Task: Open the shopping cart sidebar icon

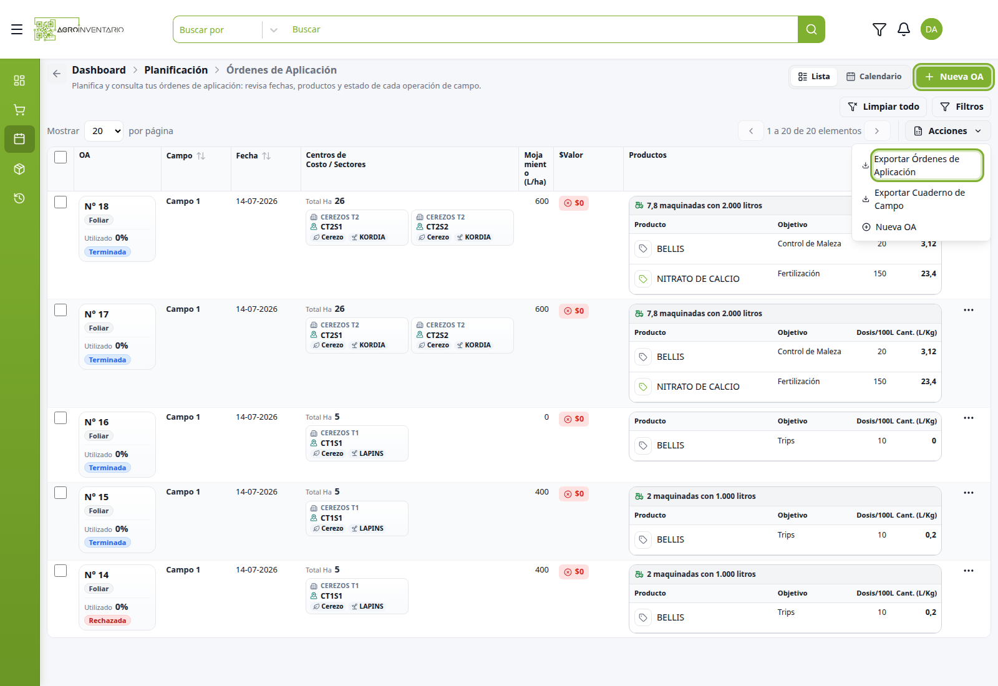Action: [x=19, y=110]
